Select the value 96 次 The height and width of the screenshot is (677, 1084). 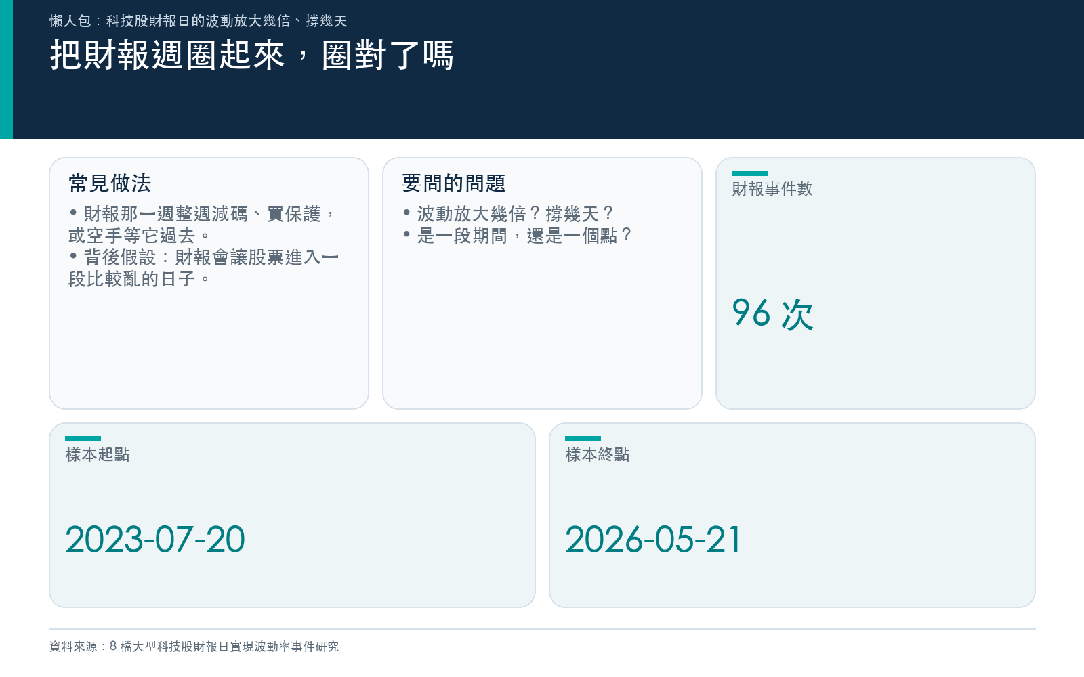coord(772,313)
